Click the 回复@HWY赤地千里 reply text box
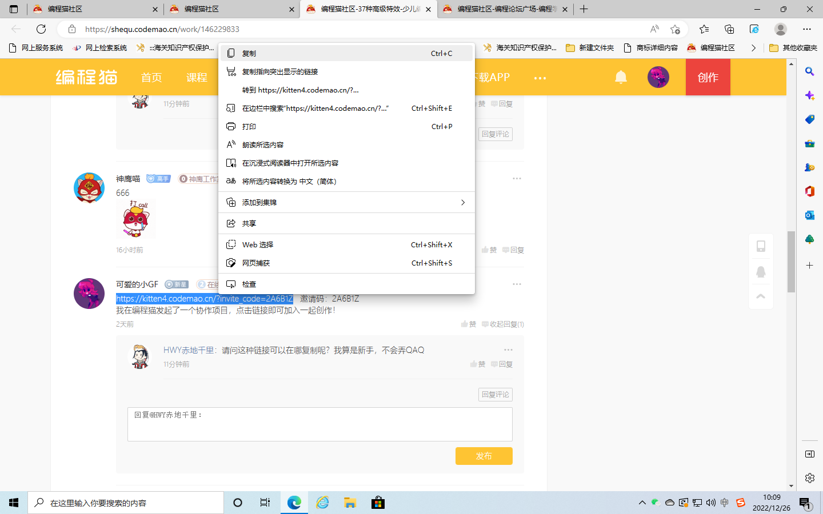The height and width of the screenshot is (514, 823). (x=320, y=424)
